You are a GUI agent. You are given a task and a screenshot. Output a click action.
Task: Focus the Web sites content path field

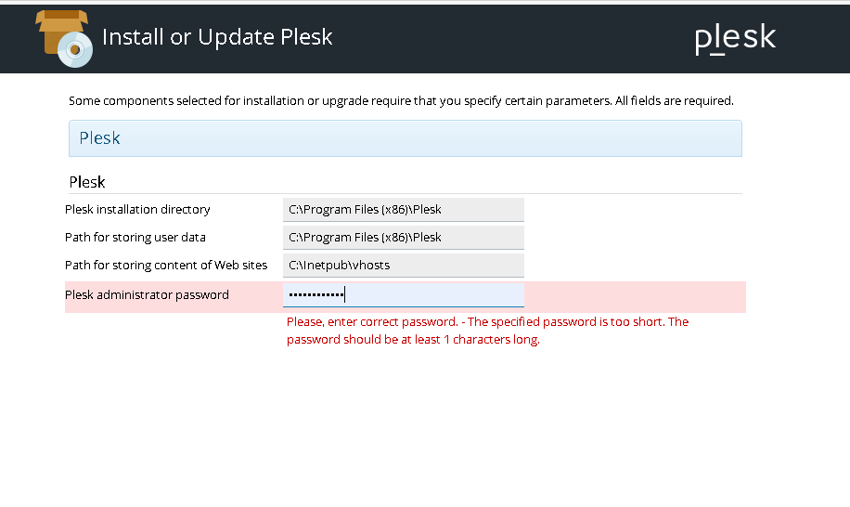[403, 266]
